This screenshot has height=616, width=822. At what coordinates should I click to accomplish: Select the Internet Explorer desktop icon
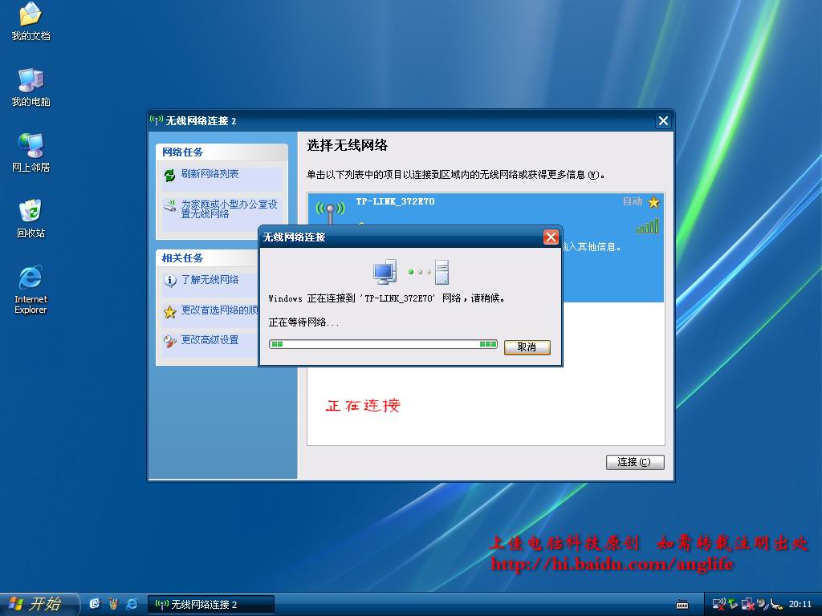[x=31, y=290]
